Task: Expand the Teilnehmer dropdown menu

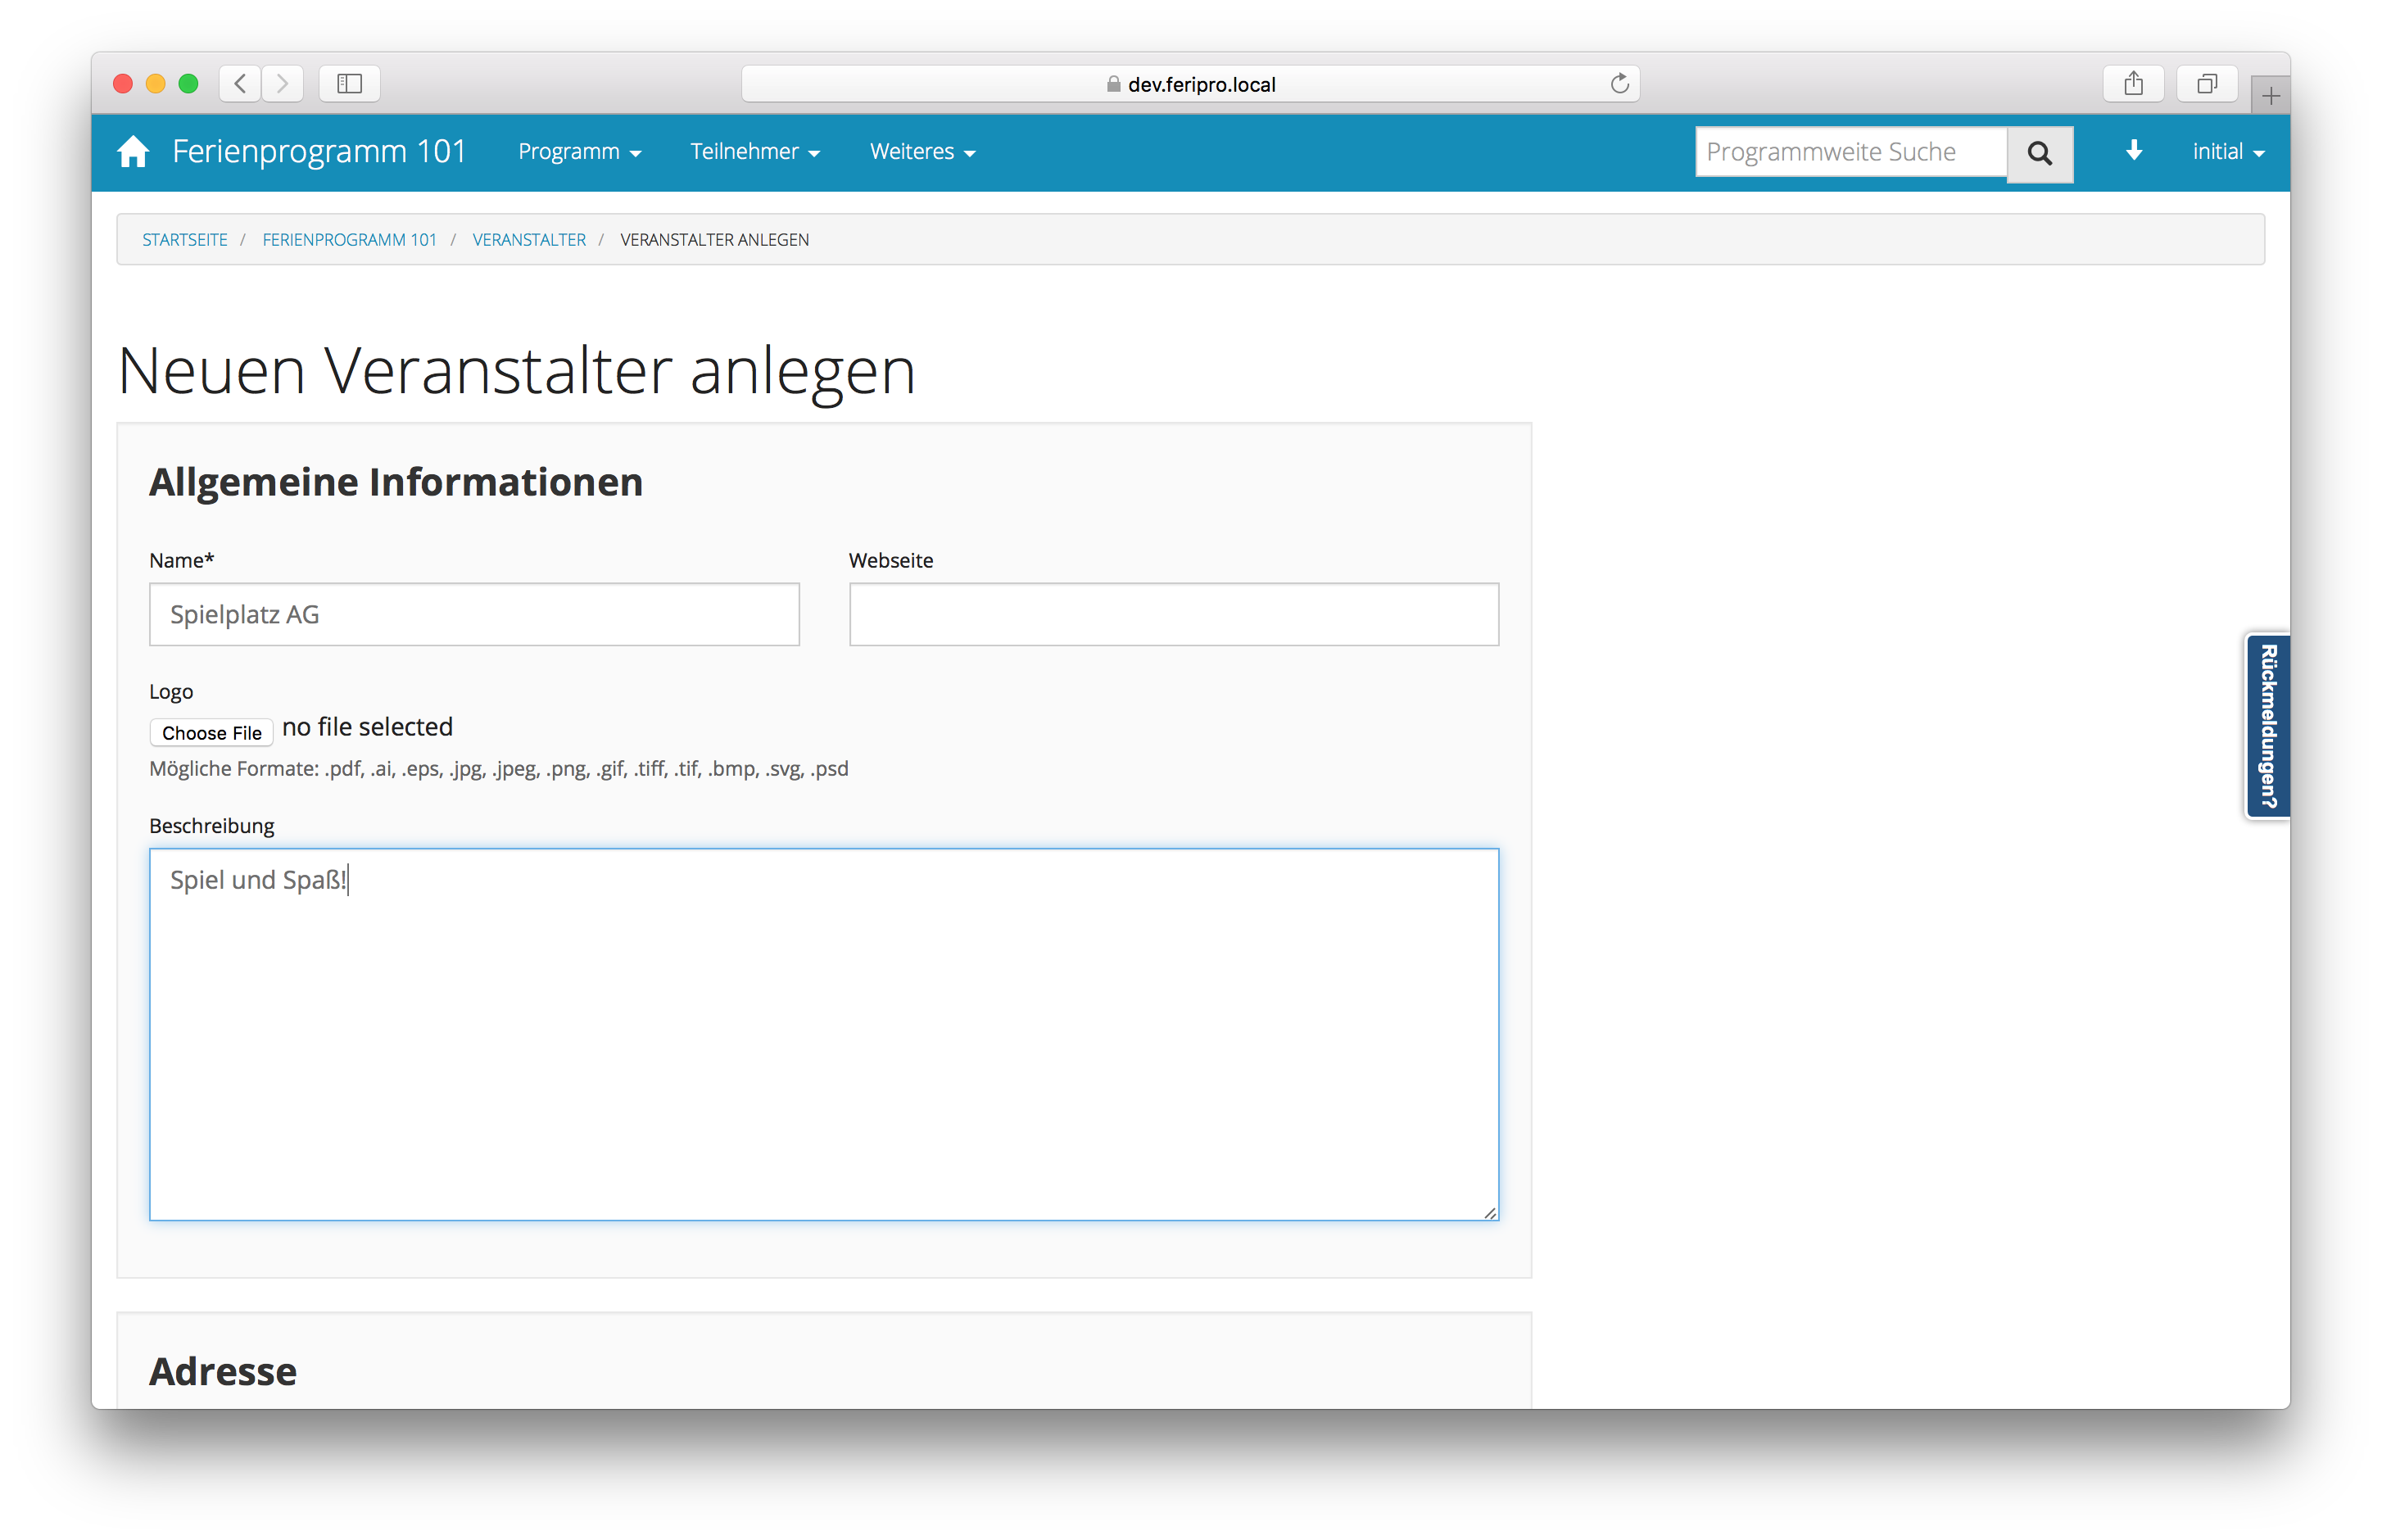Action: pos(754,152)
